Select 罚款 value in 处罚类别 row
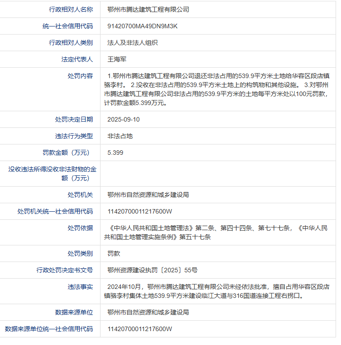The image size is (341, 345). pos(114,253)
